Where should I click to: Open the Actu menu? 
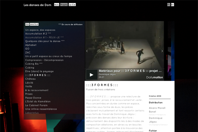pyautogui.click(x=56, y=5)
